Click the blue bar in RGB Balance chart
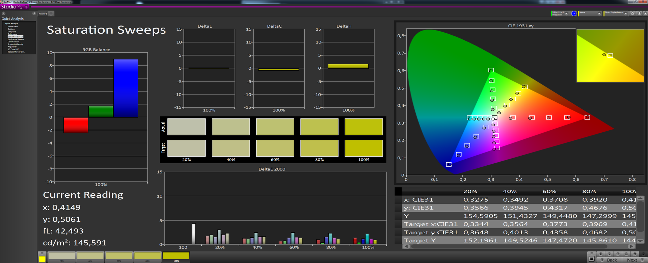The height and width of the screenshot is (263, 648). point(126,88)
